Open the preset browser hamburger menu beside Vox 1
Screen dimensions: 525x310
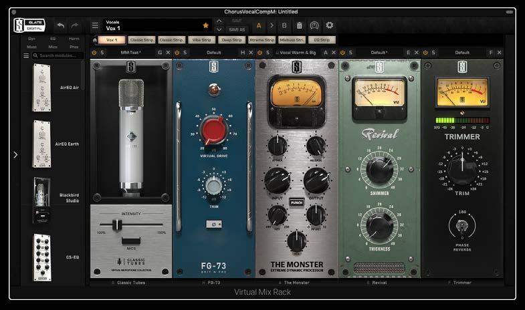[95, 25]
